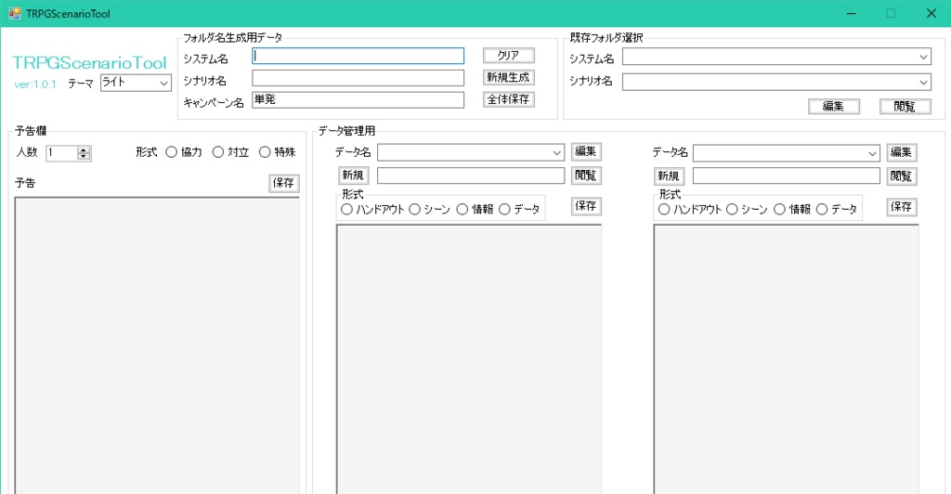The image size is (951, 494).
Task: Select right ハンドアウト radio button
Action: [690, 209]
